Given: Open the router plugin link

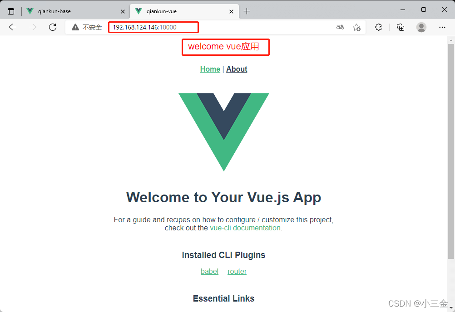Looking at the screenshot, I should pos(237,272).
